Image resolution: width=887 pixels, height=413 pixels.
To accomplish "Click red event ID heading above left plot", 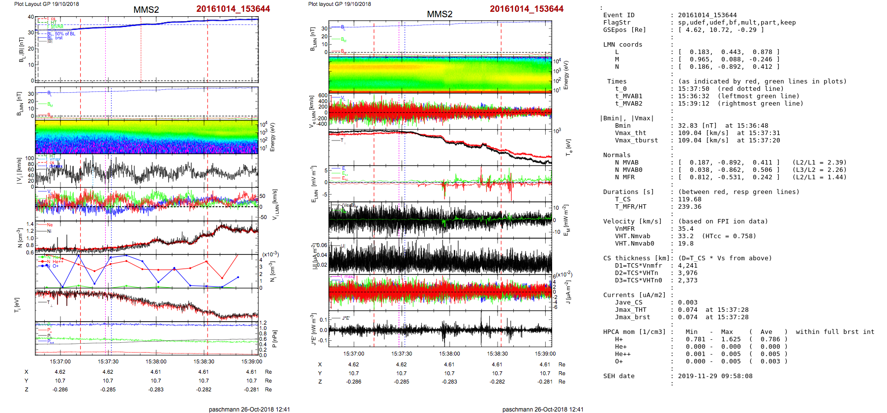I will (233, 9).
